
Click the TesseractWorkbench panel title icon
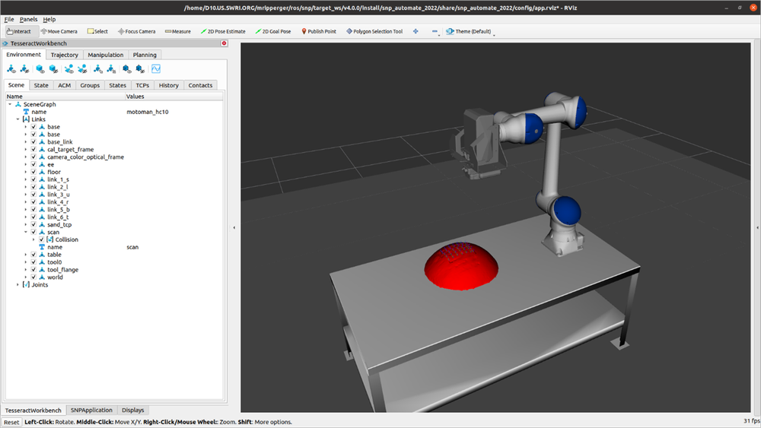pos(5,43)
